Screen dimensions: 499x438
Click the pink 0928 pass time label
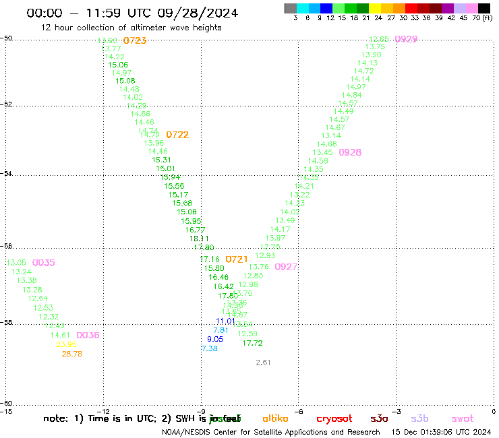[350, 152]
